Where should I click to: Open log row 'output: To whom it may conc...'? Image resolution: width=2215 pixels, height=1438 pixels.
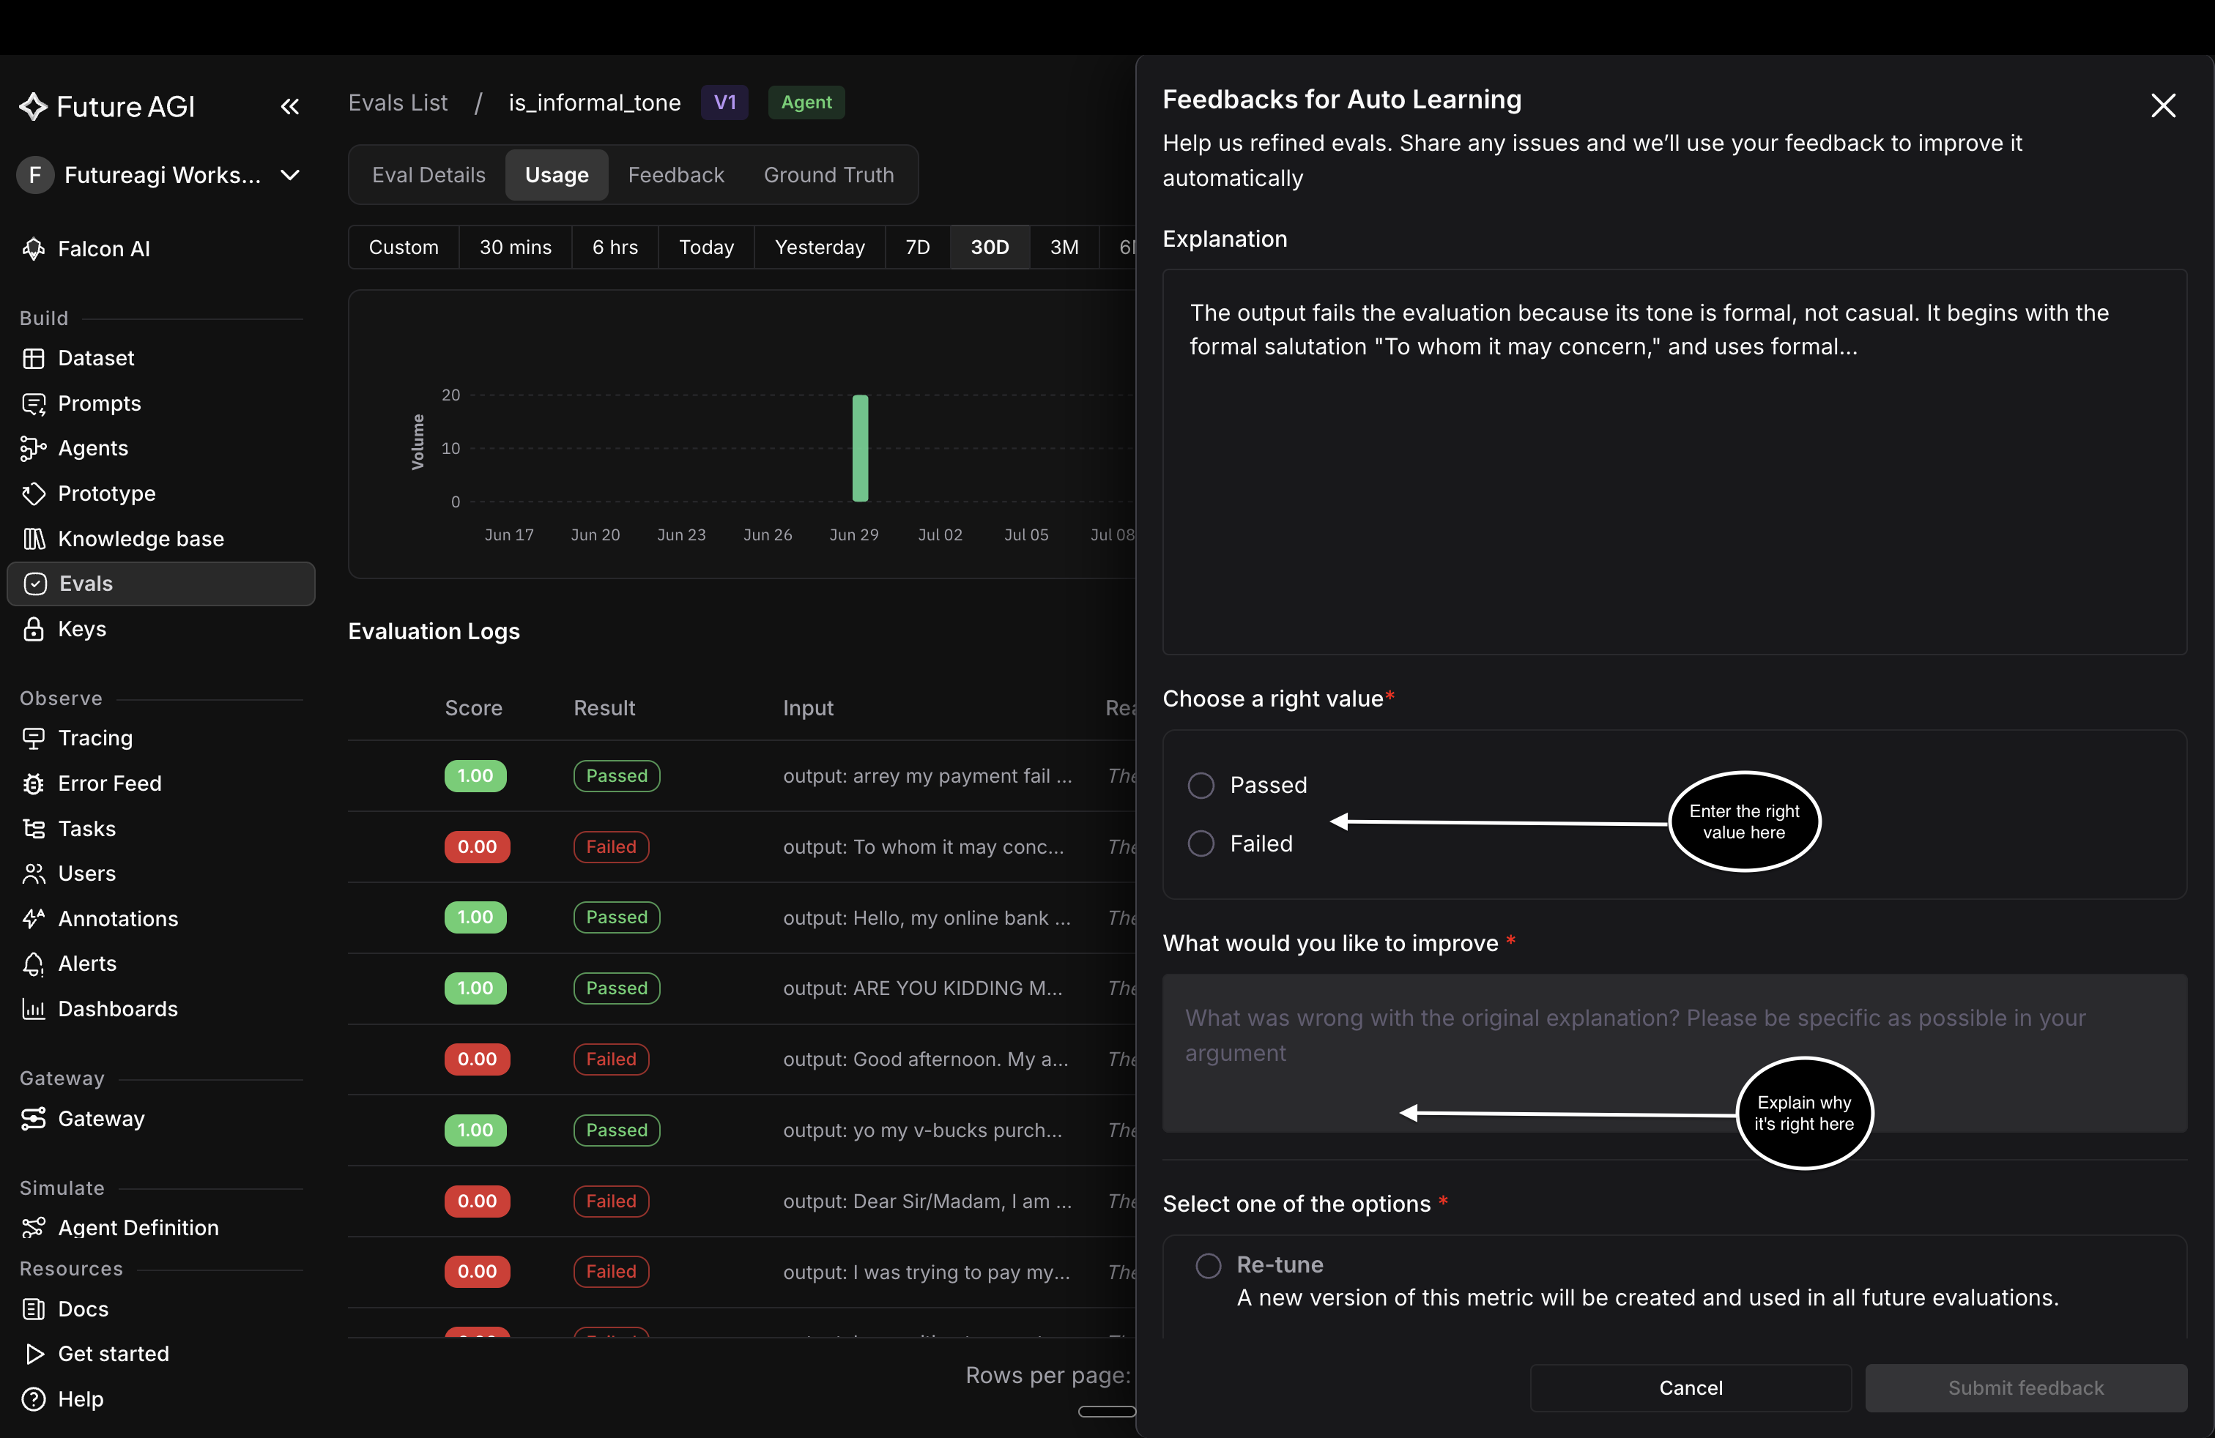(742, 846)
